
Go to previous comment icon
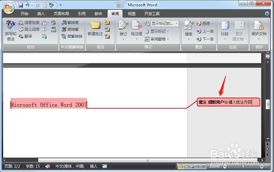point(107,30)
